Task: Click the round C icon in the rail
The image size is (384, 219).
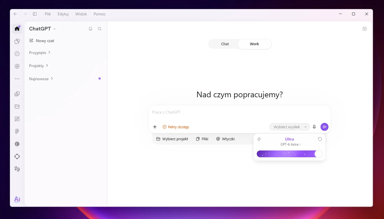Action: (17, 144)
